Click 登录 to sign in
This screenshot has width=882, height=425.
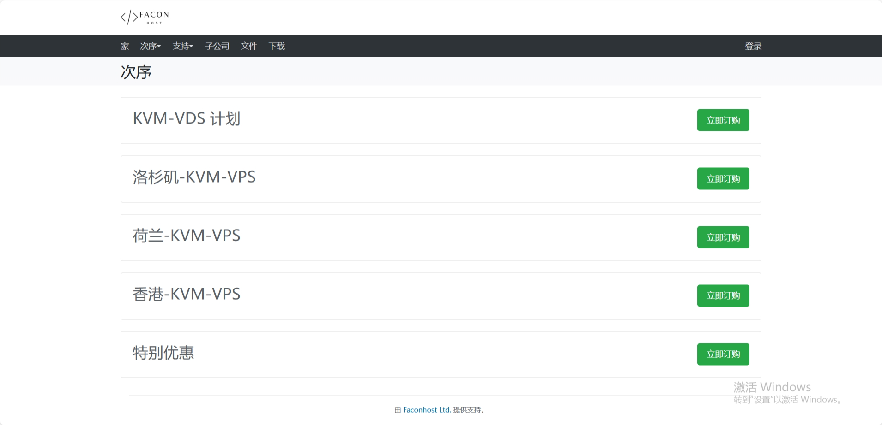(753, 46)
